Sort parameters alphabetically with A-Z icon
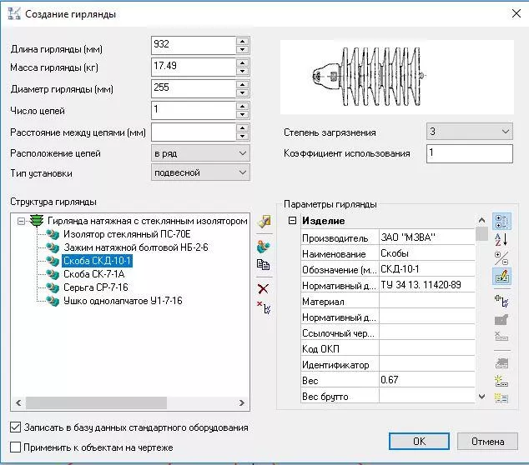The width and height of the screenshot is (529, 465). [501, 240]
